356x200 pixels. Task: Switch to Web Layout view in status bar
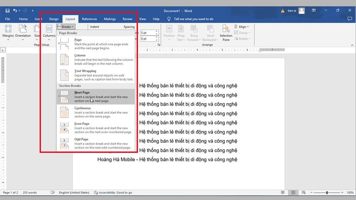(304, 192)
